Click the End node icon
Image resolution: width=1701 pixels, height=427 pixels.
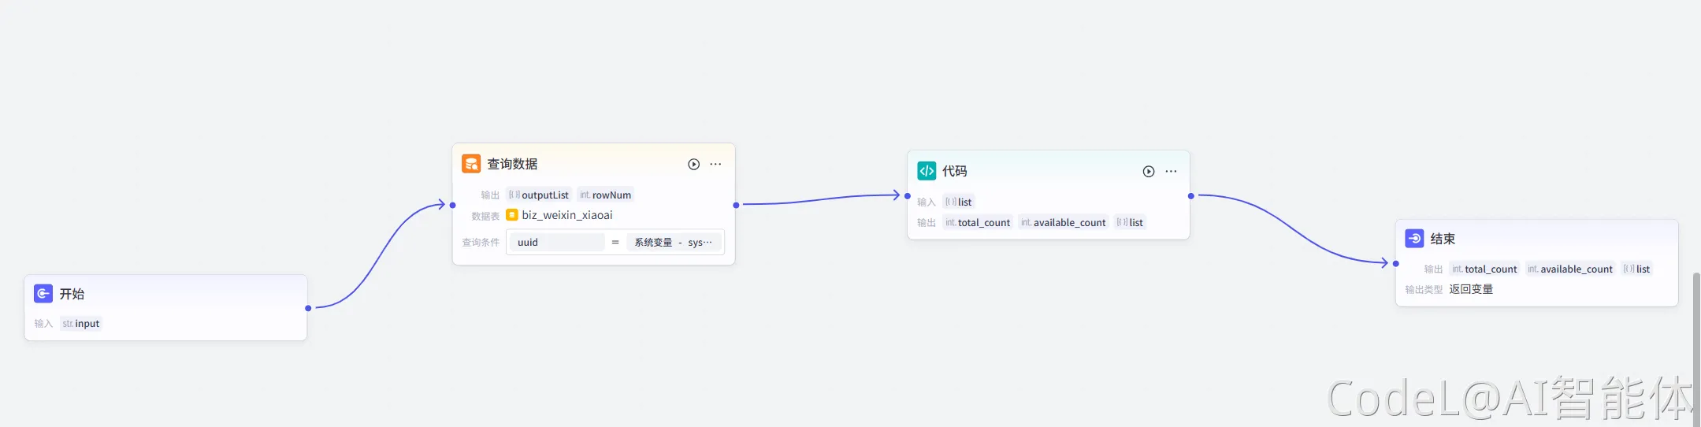click(1414, 239)
